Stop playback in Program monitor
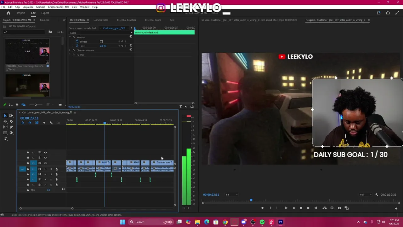This screenshot has width=403, height=227. pyautogui.click(x=301, y=208)
